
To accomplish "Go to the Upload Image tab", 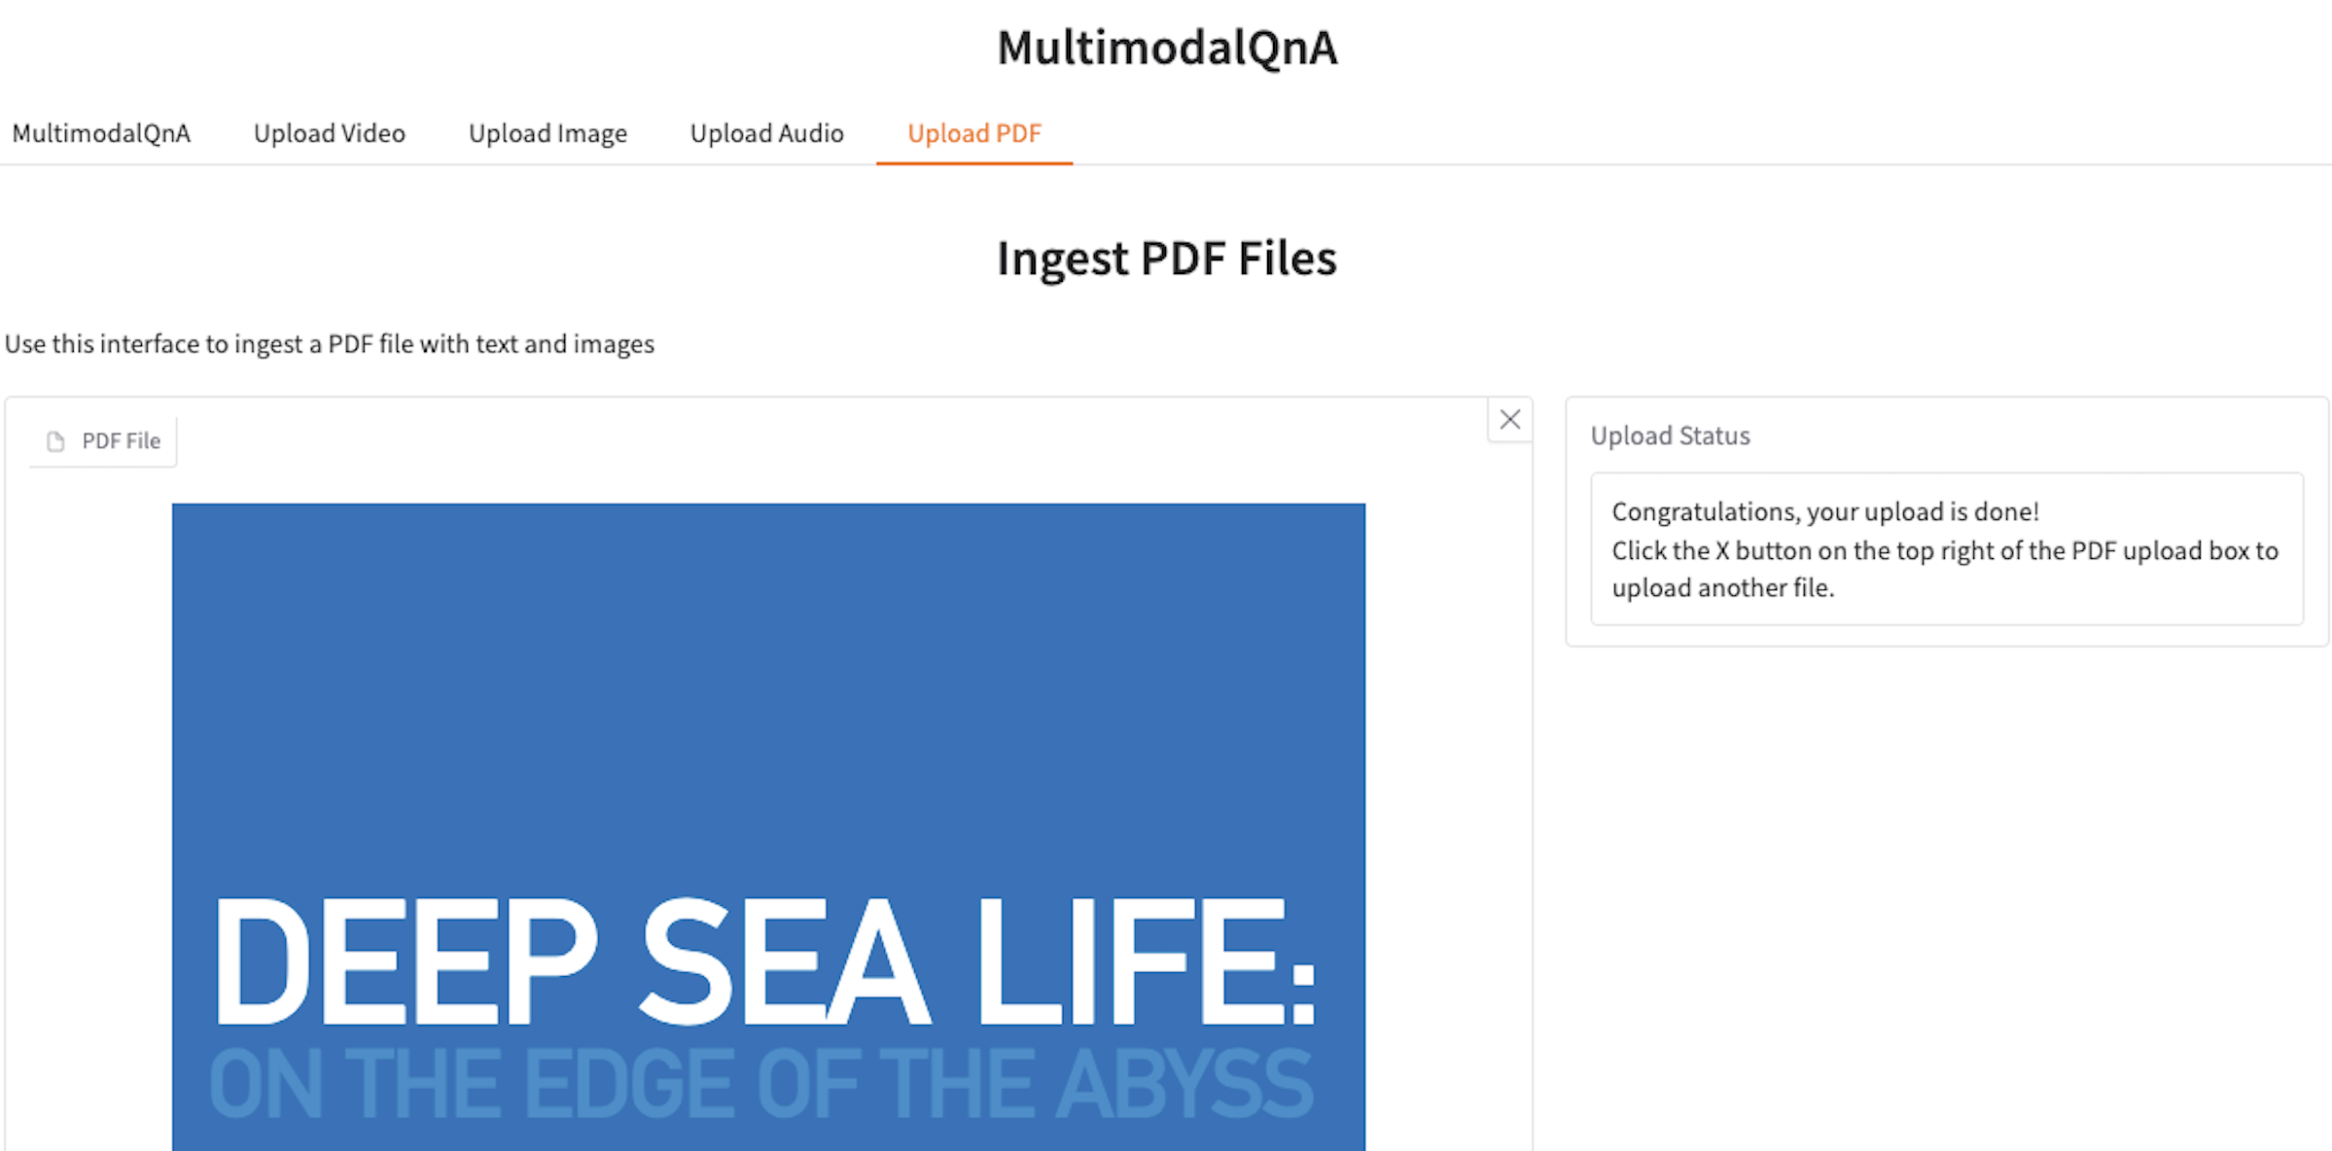I will 548,133.
